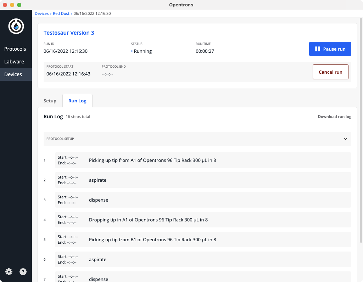This screenshot has height=282, width=363.
Task: Click the Protocol End placeholder value
Action: point(107,74)
